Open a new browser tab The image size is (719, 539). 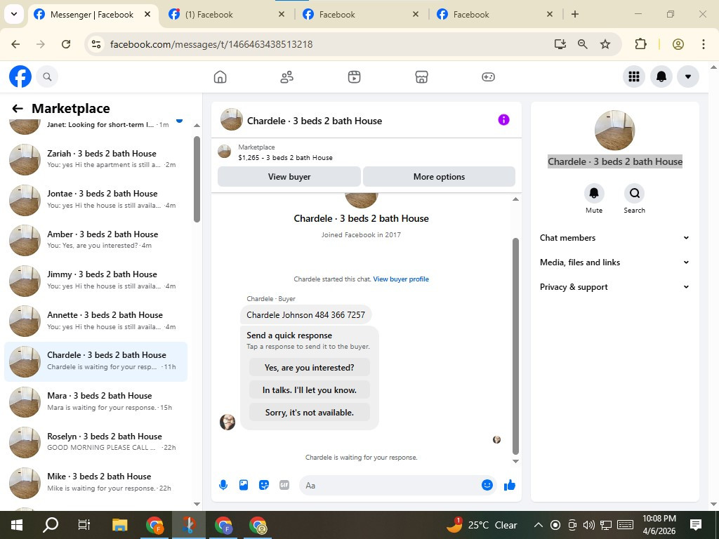click(x=575, y=14)
